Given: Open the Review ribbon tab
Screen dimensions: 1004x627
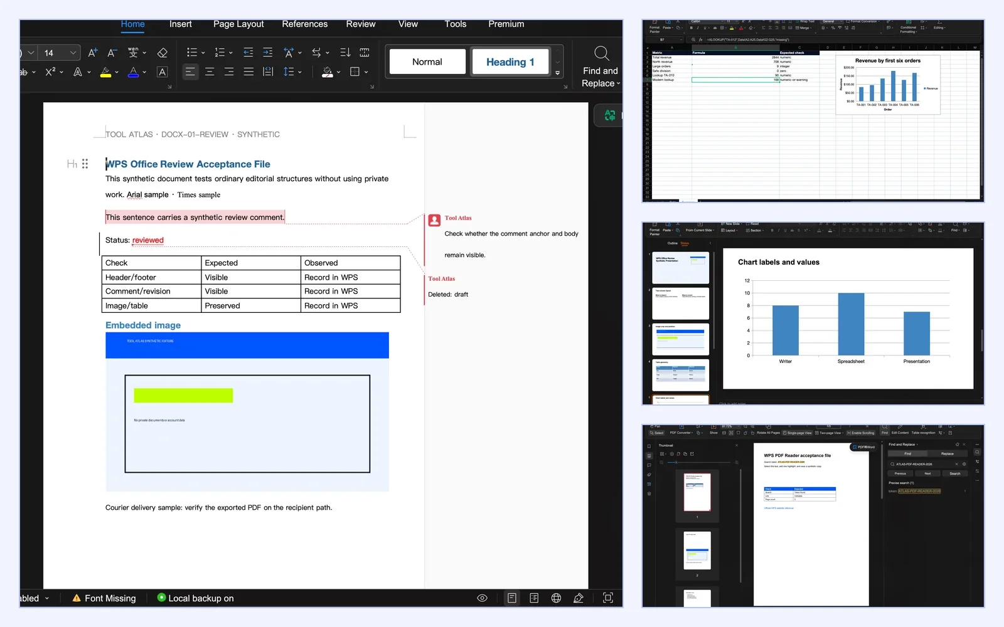Looking at the screenshot, I should pos(361,24).
